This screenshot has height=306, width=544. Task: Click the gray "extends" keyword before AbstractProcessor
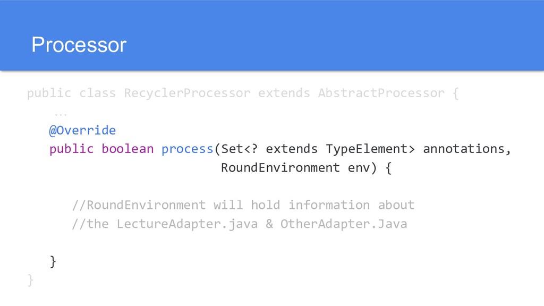pos(284,93)
